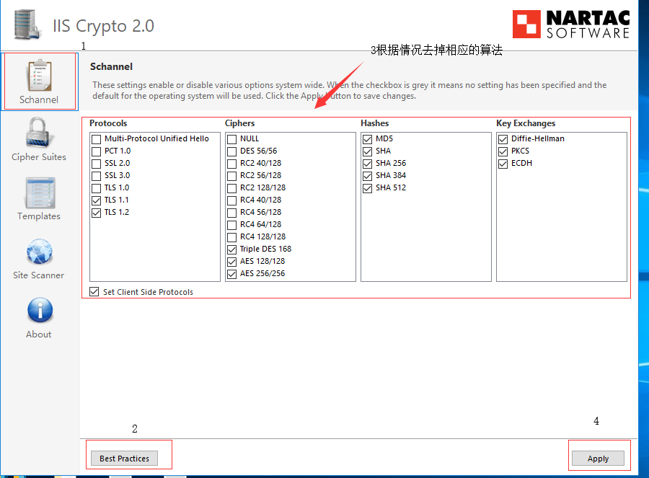Uncheck AES 128/128 cipher
649x478 pixels.
[231, 262]
